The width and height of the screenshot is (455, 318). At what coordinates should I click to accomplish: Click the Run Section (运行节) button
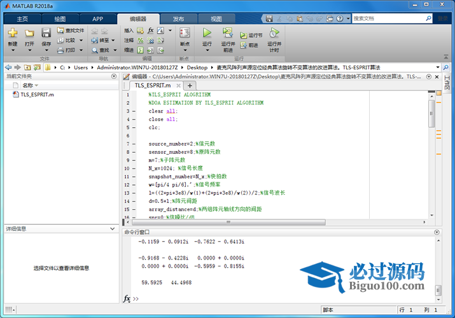point(253,36)
